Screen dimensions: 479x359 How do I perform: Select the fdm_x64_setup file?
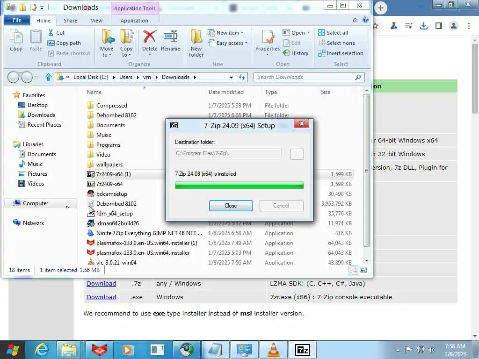(x=114, y=213)
